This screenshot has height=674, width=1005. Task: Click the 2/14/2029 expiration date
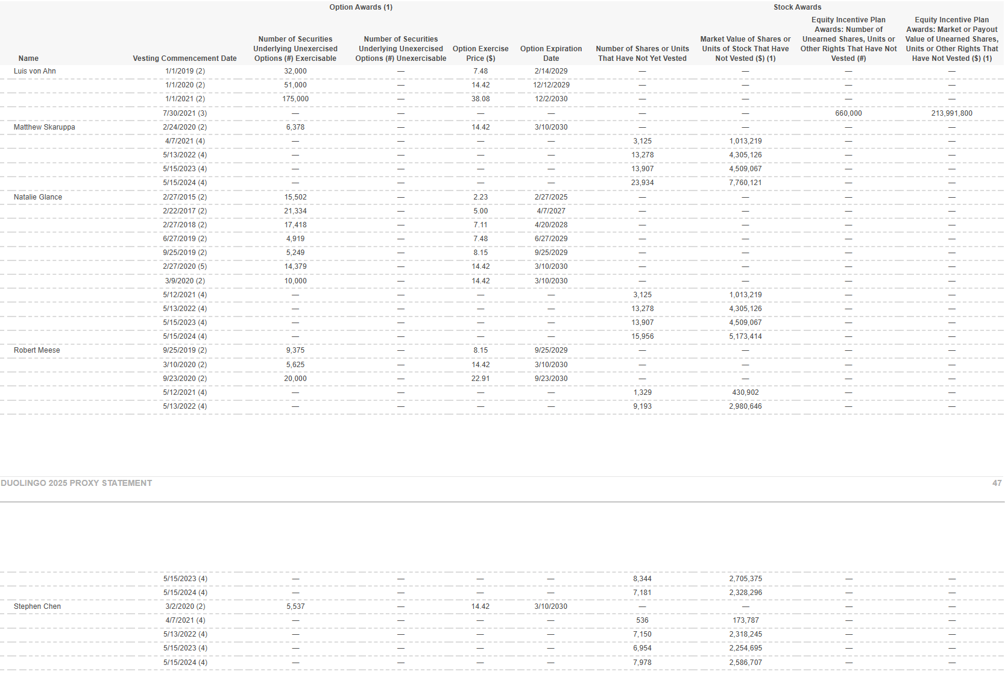[x=551, y=71]
